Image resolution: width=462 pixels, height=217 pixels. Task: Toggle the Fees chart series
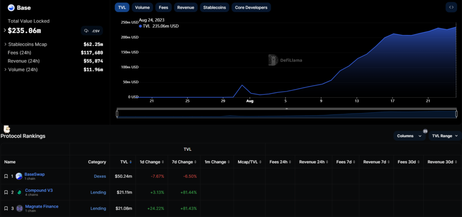click(163, 8)
